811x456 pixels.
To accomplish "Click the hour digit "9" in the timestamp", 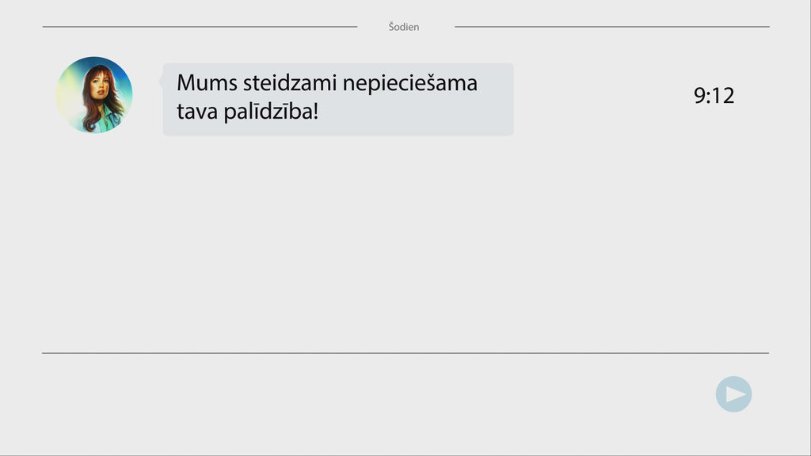I will [x=700, y=96].
